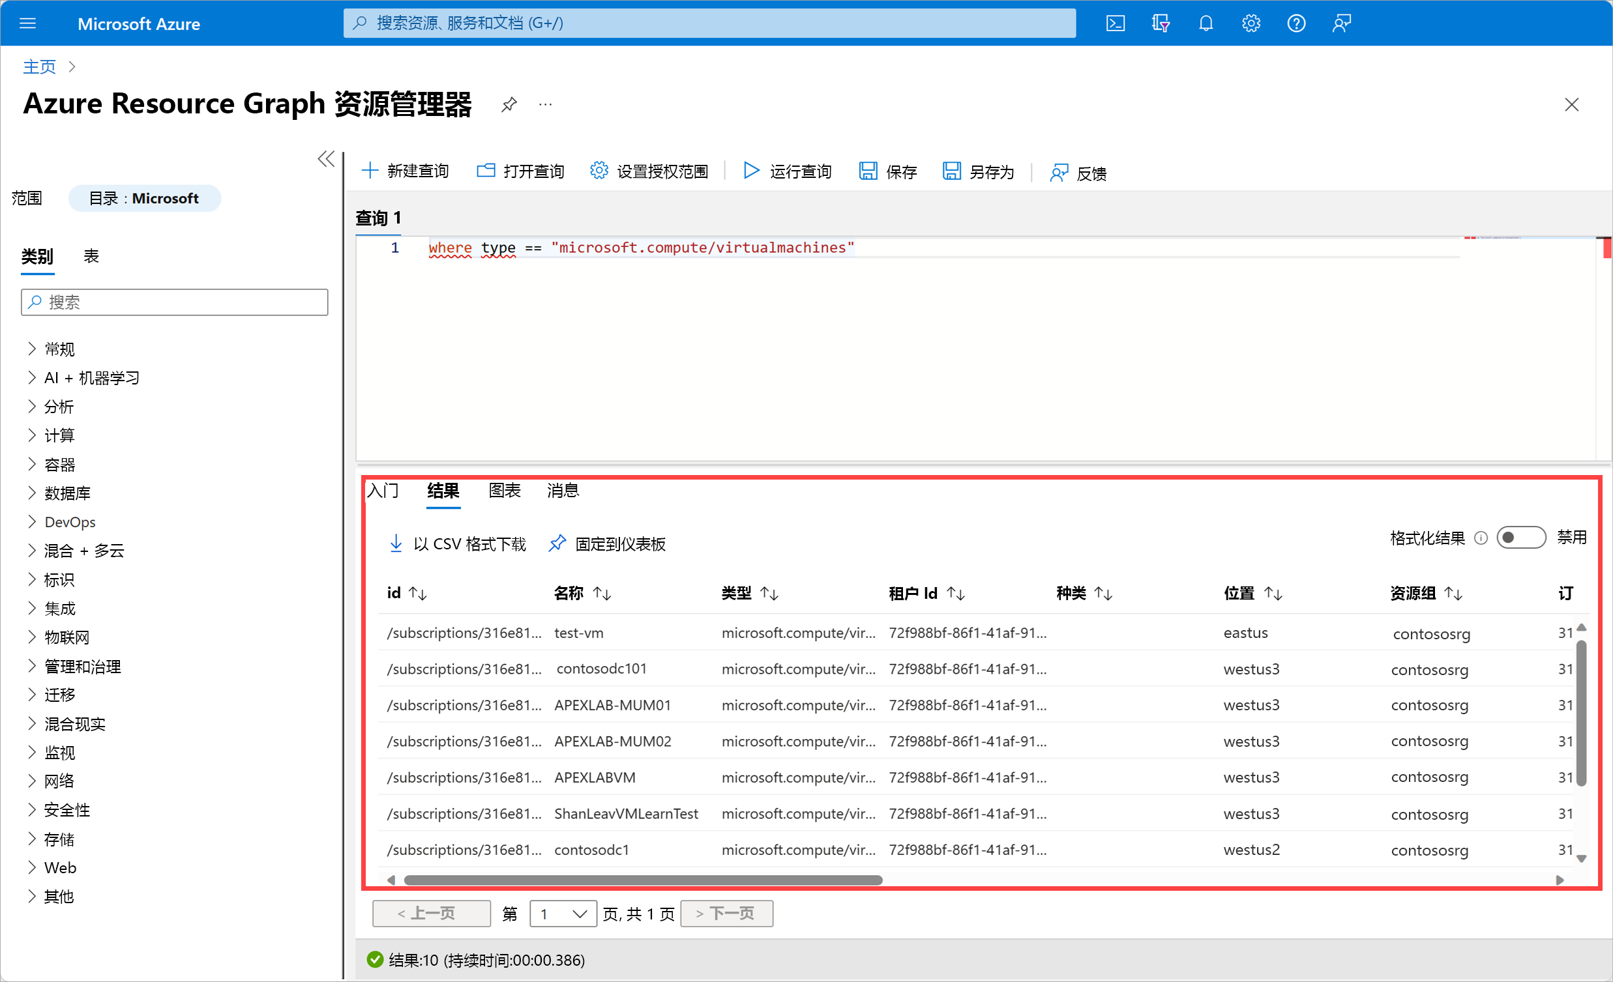Click 目录 : Microsoft scope pill

(144, 198)
